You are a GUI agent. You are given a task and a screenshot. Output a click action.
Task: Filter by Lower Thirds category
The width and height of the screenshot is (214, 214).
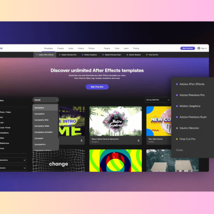[x=5, y=128]
